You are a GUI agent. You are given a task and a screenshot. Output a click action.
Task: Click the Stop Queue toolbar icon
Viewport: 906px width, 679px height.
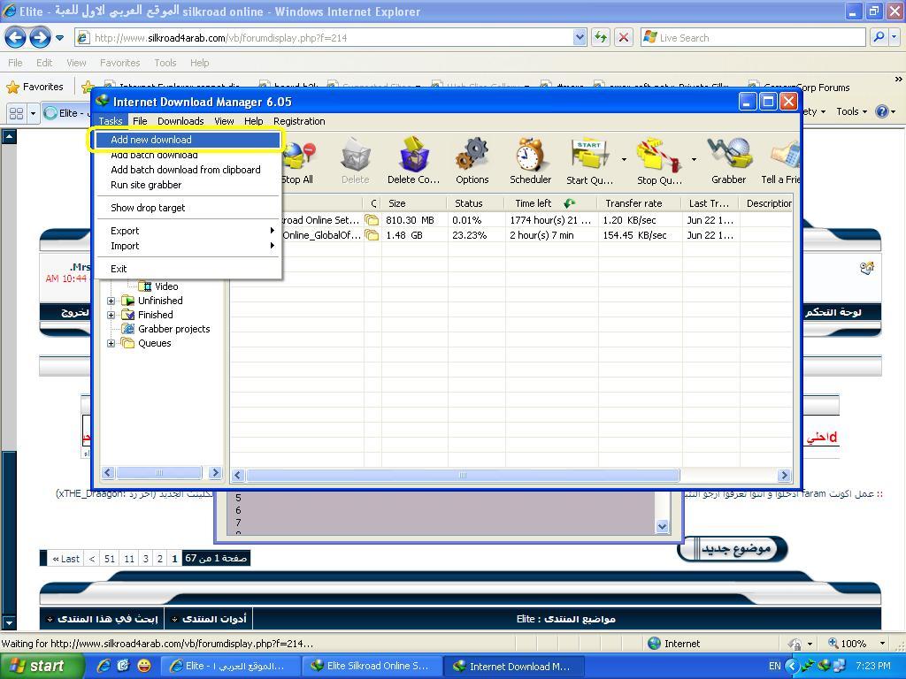tap(658, 156)
